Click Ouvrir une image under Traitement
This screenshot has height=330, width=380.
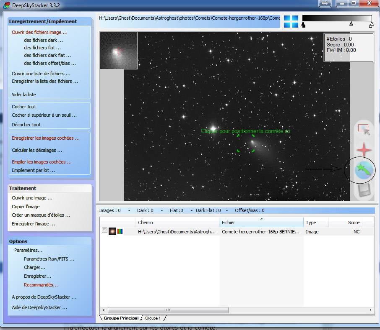[32, 198]
